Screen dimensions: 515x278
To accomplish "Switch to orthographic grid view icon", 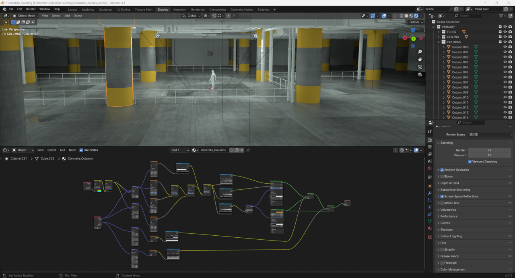I will click(x=420, y=75).
